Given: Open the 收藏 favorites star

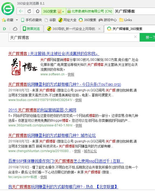Looking at the screenshot, I should pyautogui.click(x=4, y=20).
